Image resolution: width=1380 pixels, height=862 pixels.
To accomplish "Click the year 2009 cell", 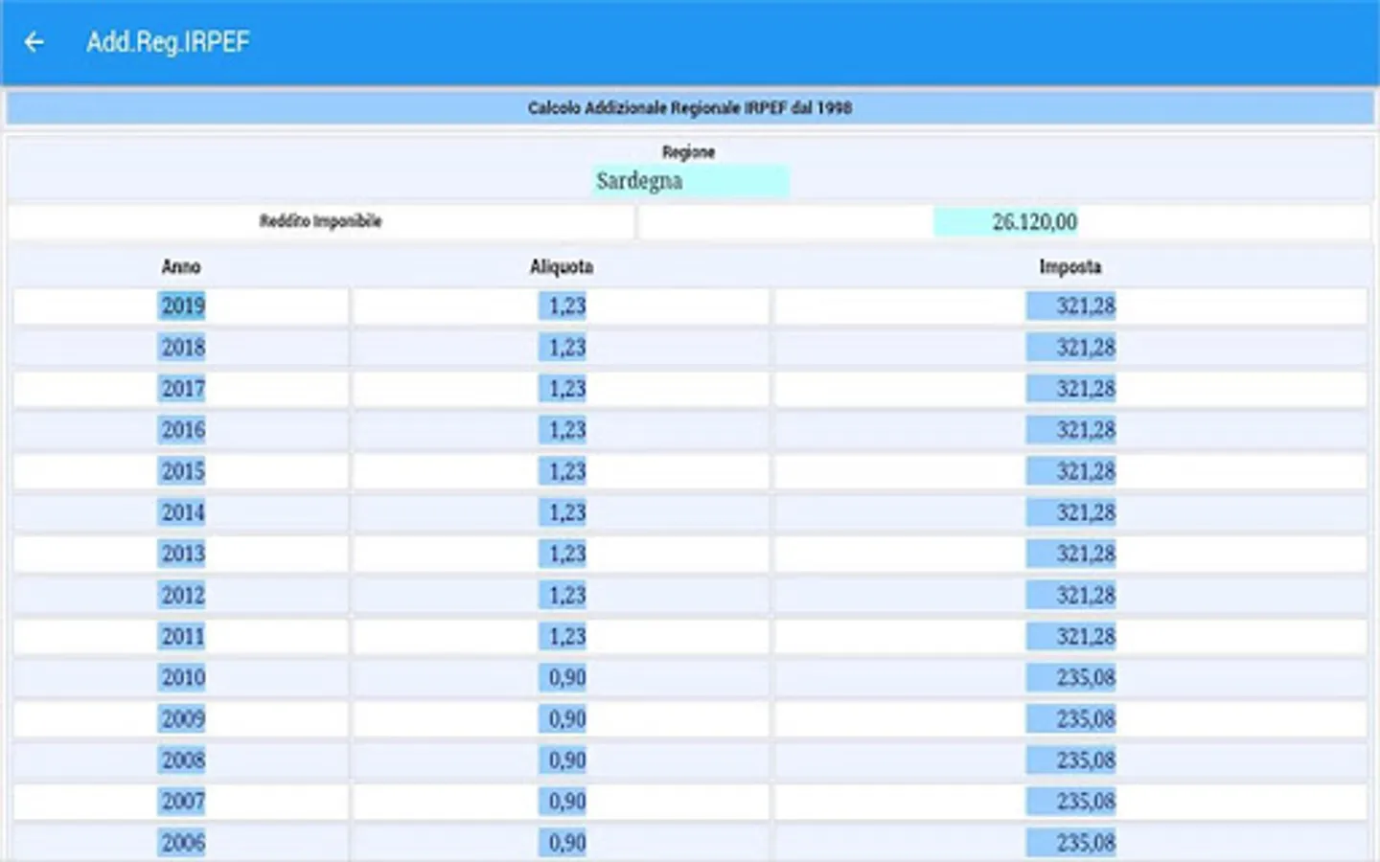I will 182,718.
